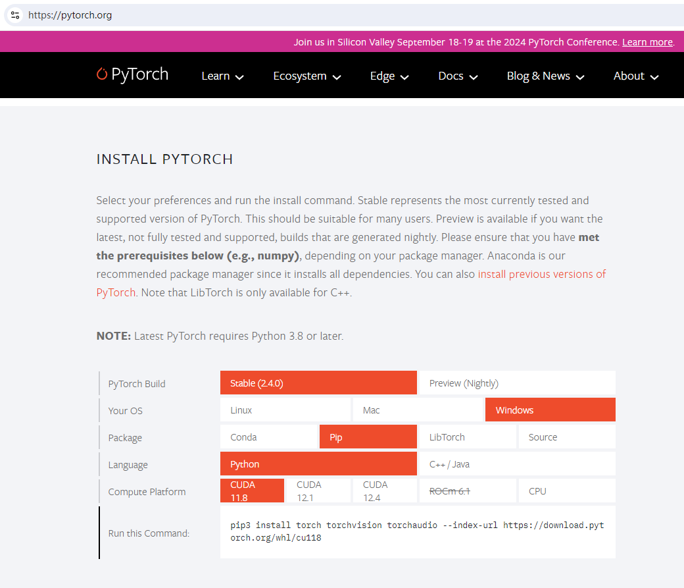Screen dimensions: 684x588
Task: Expand the Edge chevron arrow
Action: coord(404,77)
